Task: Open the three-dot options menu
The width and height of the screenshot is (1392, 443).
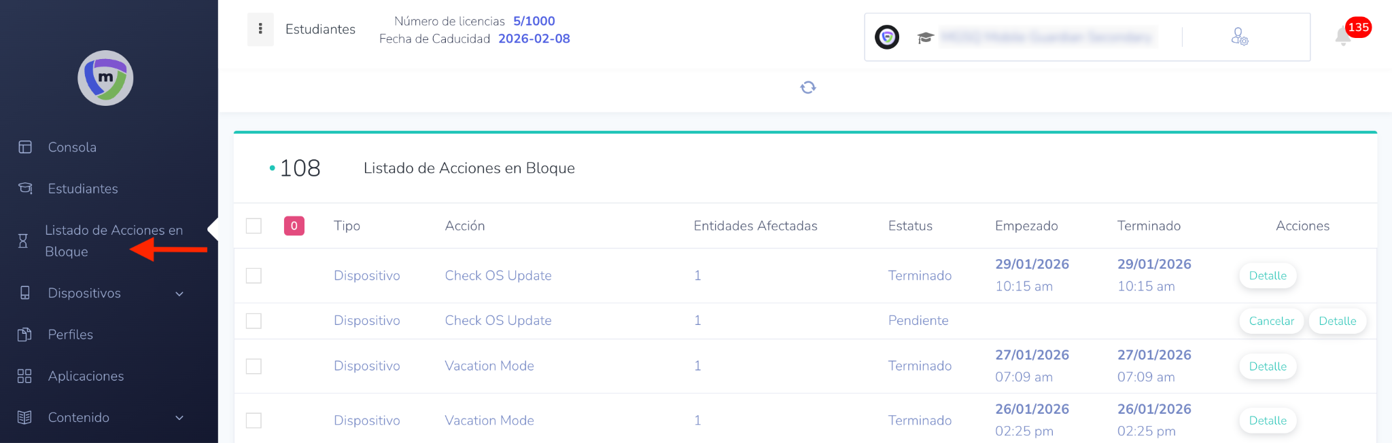Action: point(260,29)
